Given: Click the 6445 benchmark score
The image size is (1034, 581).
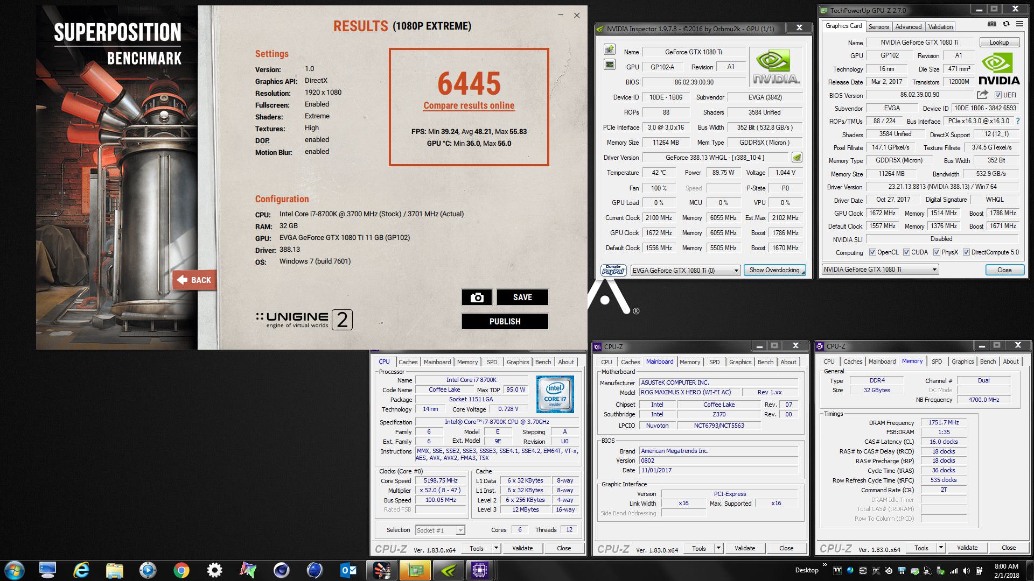Looking at the screenshot, I should tap(469, 83).
